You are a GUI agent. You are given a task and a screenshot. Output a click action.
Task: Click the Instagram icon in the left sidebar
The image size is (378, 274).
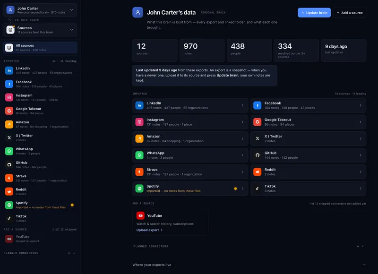coord(9,97)
